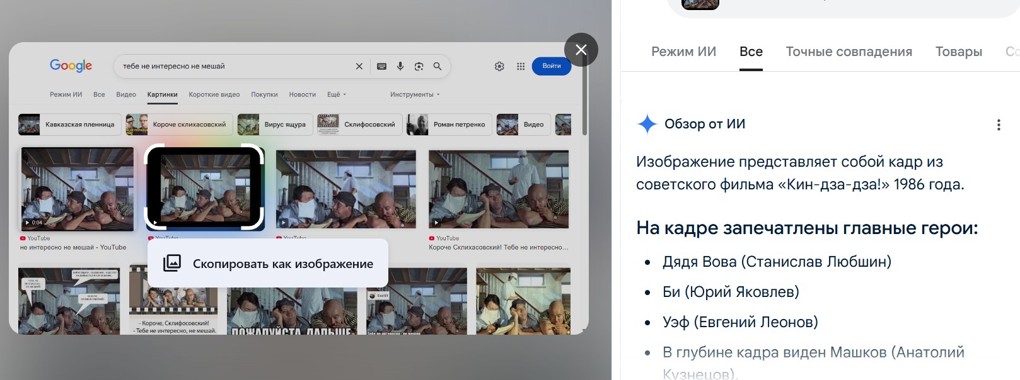Open the Точные совпадения tab
This screenshot has height=380, width=1020.
pyautogui.click(x=849, y=52)
